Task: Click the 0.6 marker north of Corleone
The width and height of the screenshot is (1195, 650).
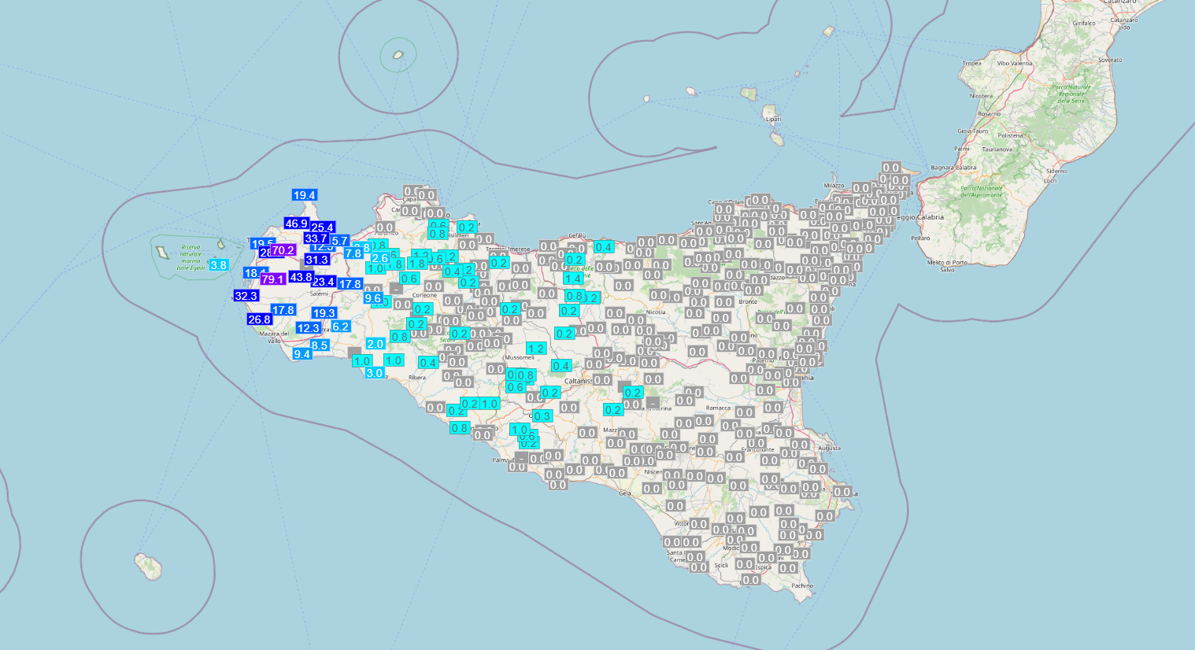Action: (x=409, y=279)
